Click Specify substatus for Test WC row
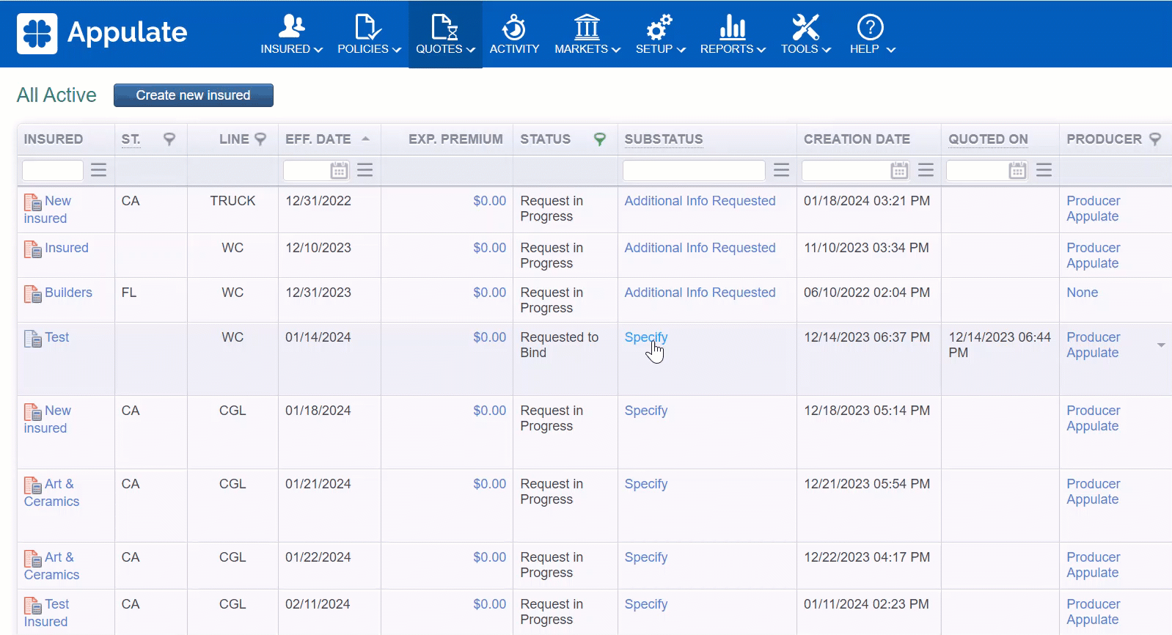1172x635 pixels. [645, 337]
